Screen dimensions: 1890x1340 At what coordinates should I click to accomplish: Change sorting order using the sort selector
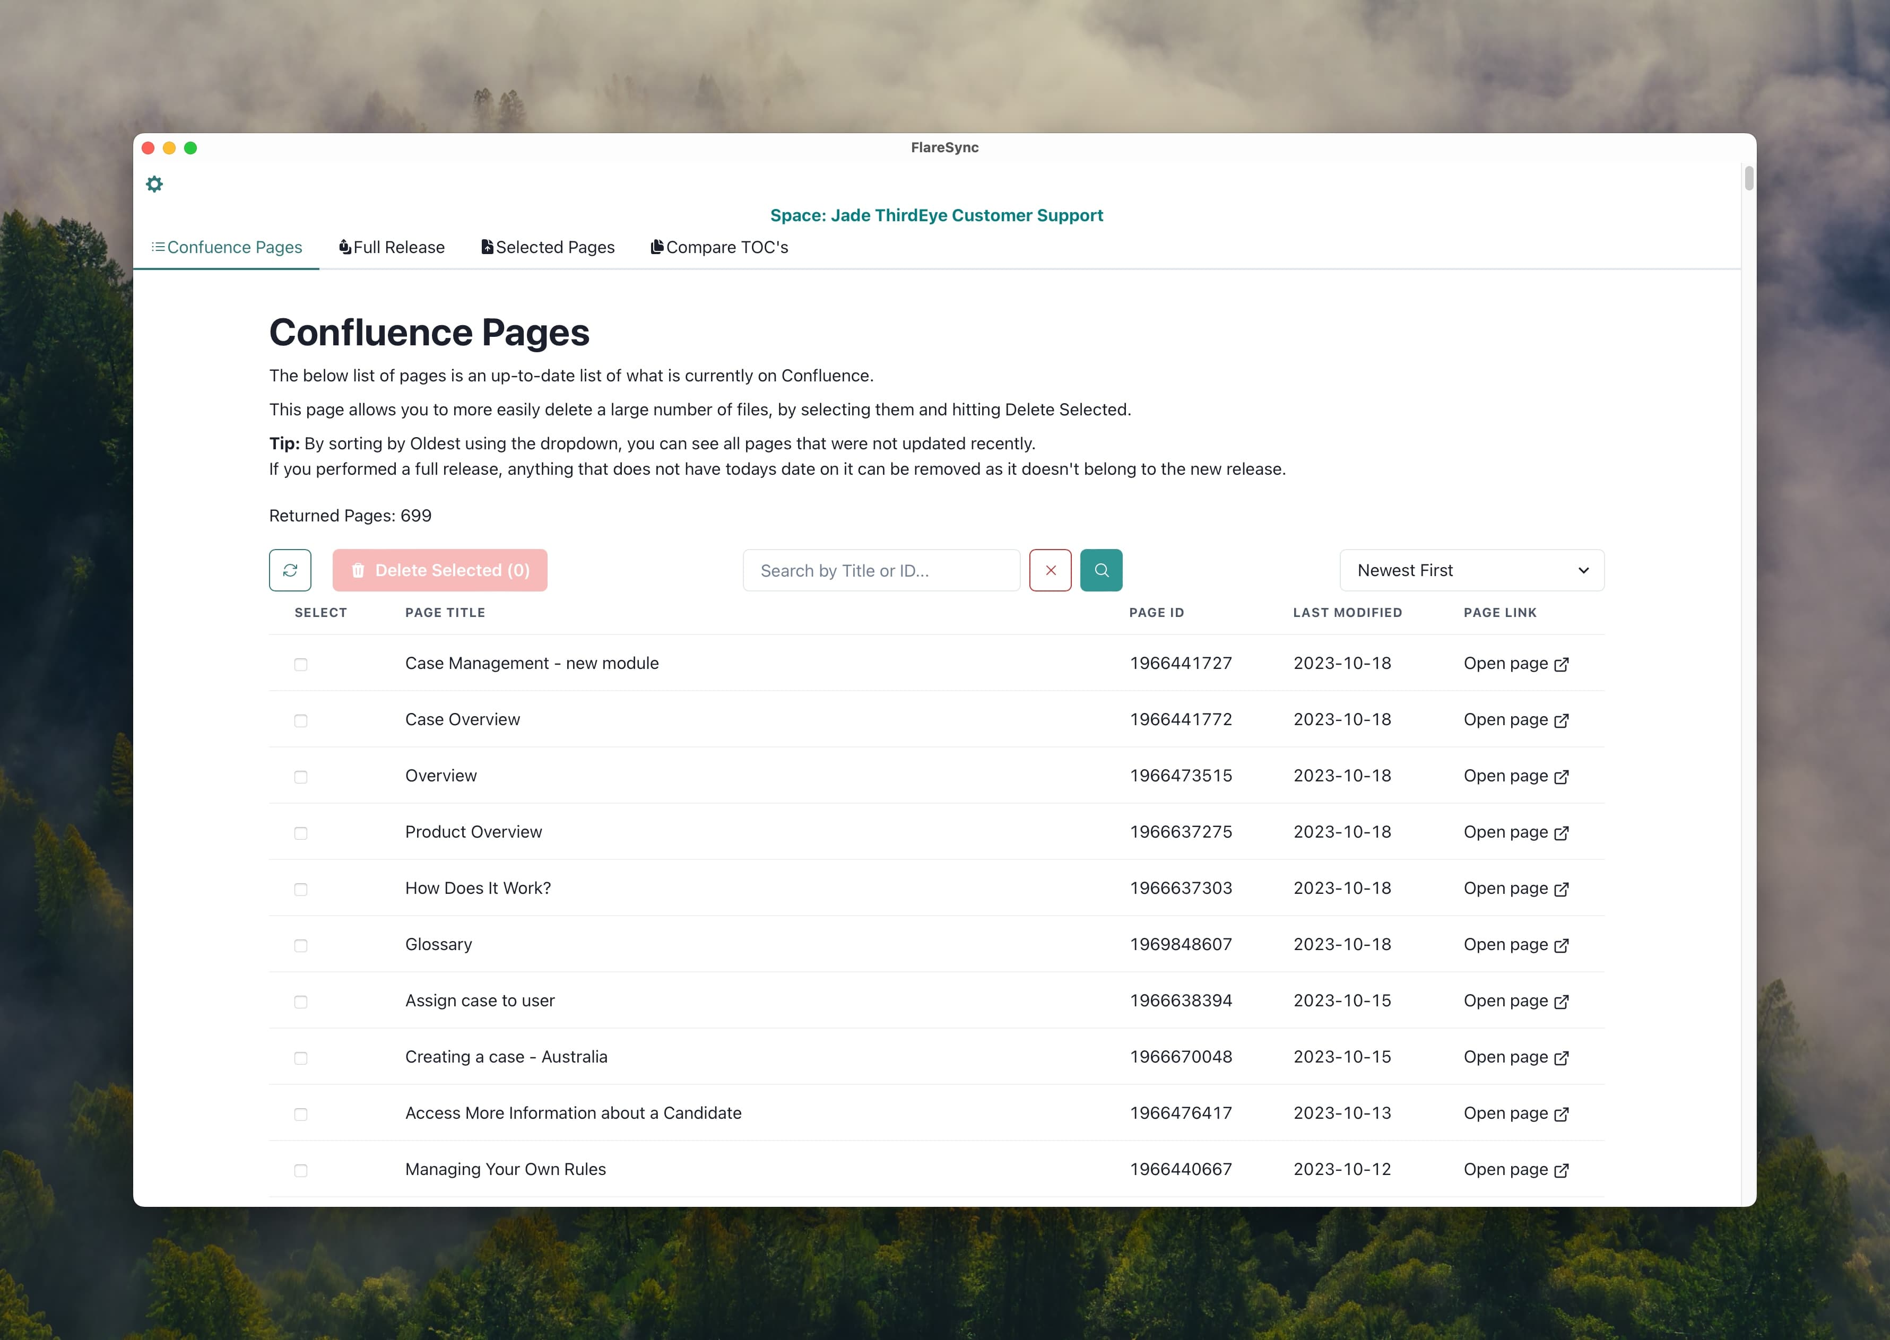[x=1471, y=569]
